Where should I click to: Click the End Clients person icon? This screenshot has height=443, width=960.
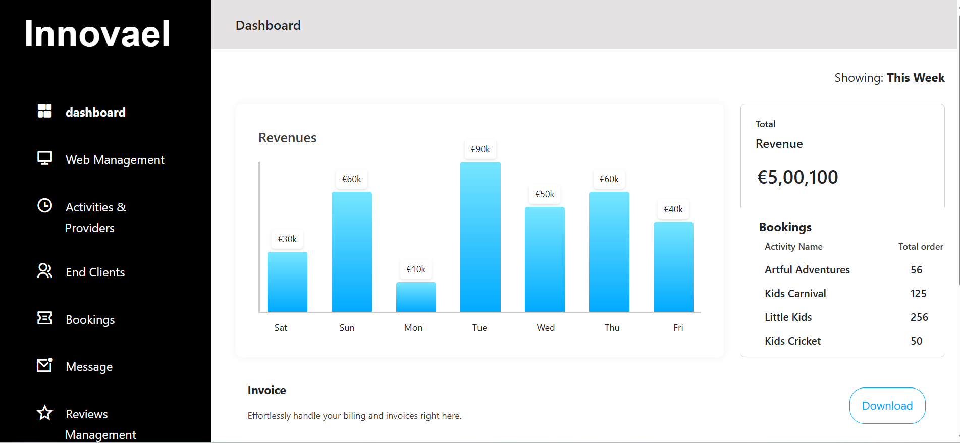point(44,271)
